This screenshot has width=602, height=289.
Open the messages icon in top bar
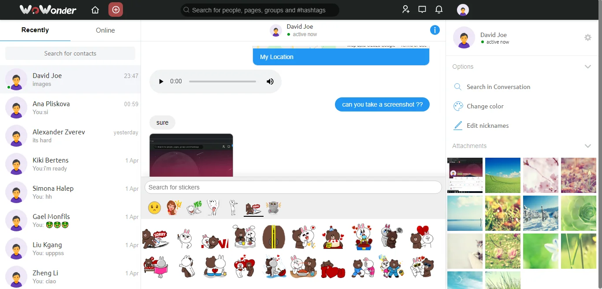coord(422,9)
